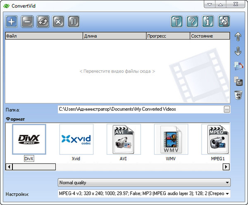Screen dimensions: 248x205
Task: Select the DivX format thumbnail
Action: (x=29, y=139)
